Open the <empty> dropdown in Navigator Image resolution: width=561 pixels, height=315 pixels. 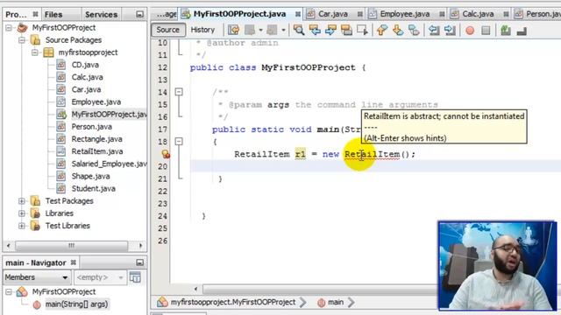pos(100,277)
